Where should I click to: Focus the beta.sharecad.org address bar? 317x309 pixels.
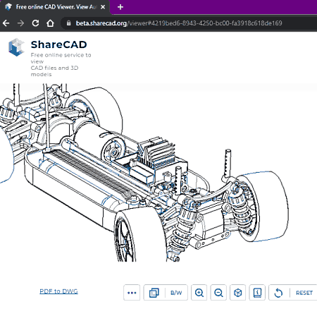click(x=179, y=23)
